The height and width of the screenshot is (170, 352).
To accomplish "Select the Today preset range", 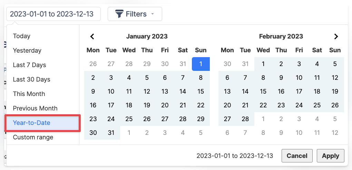I will pyautogui.click(x=22, y=36).
